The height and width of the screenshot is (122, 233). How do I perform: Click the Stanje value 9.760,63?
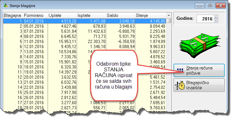(x=158, y=108)
